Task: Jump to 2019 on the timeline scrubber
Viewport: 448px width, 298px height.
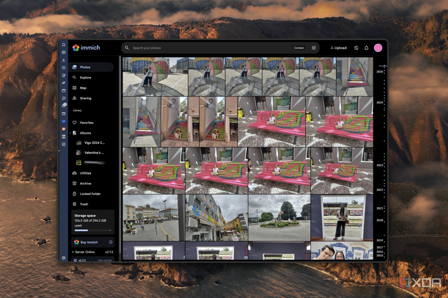Action: 379,240
